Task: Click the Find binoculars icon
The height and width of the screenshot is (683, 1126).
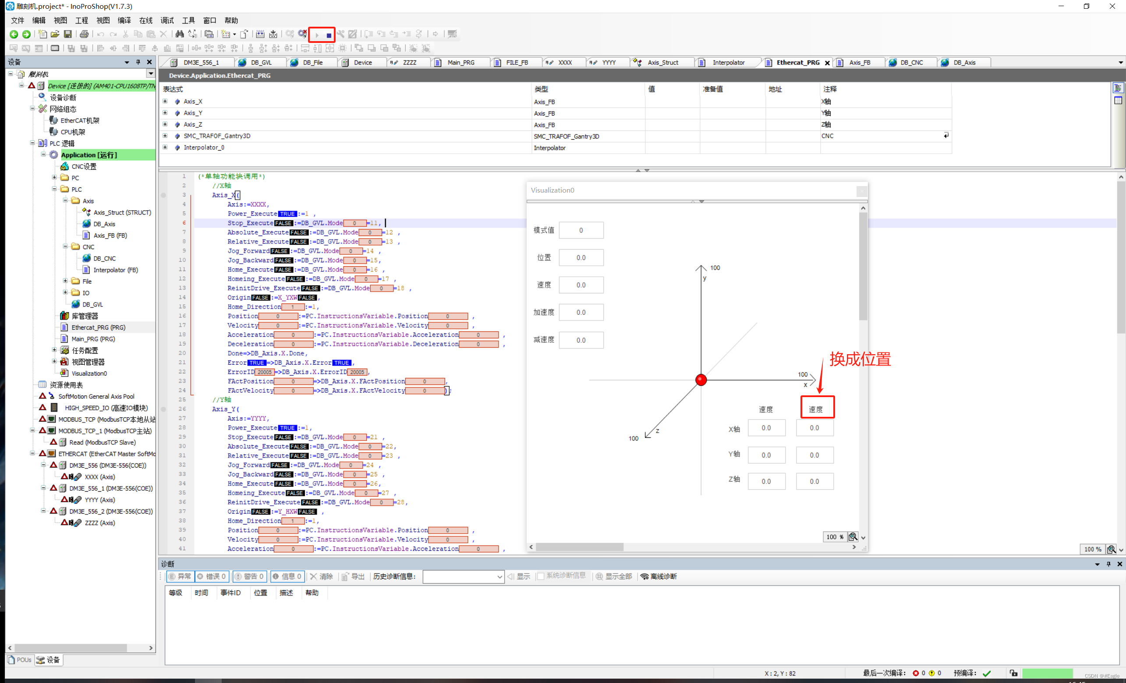Action: point(180,34)
